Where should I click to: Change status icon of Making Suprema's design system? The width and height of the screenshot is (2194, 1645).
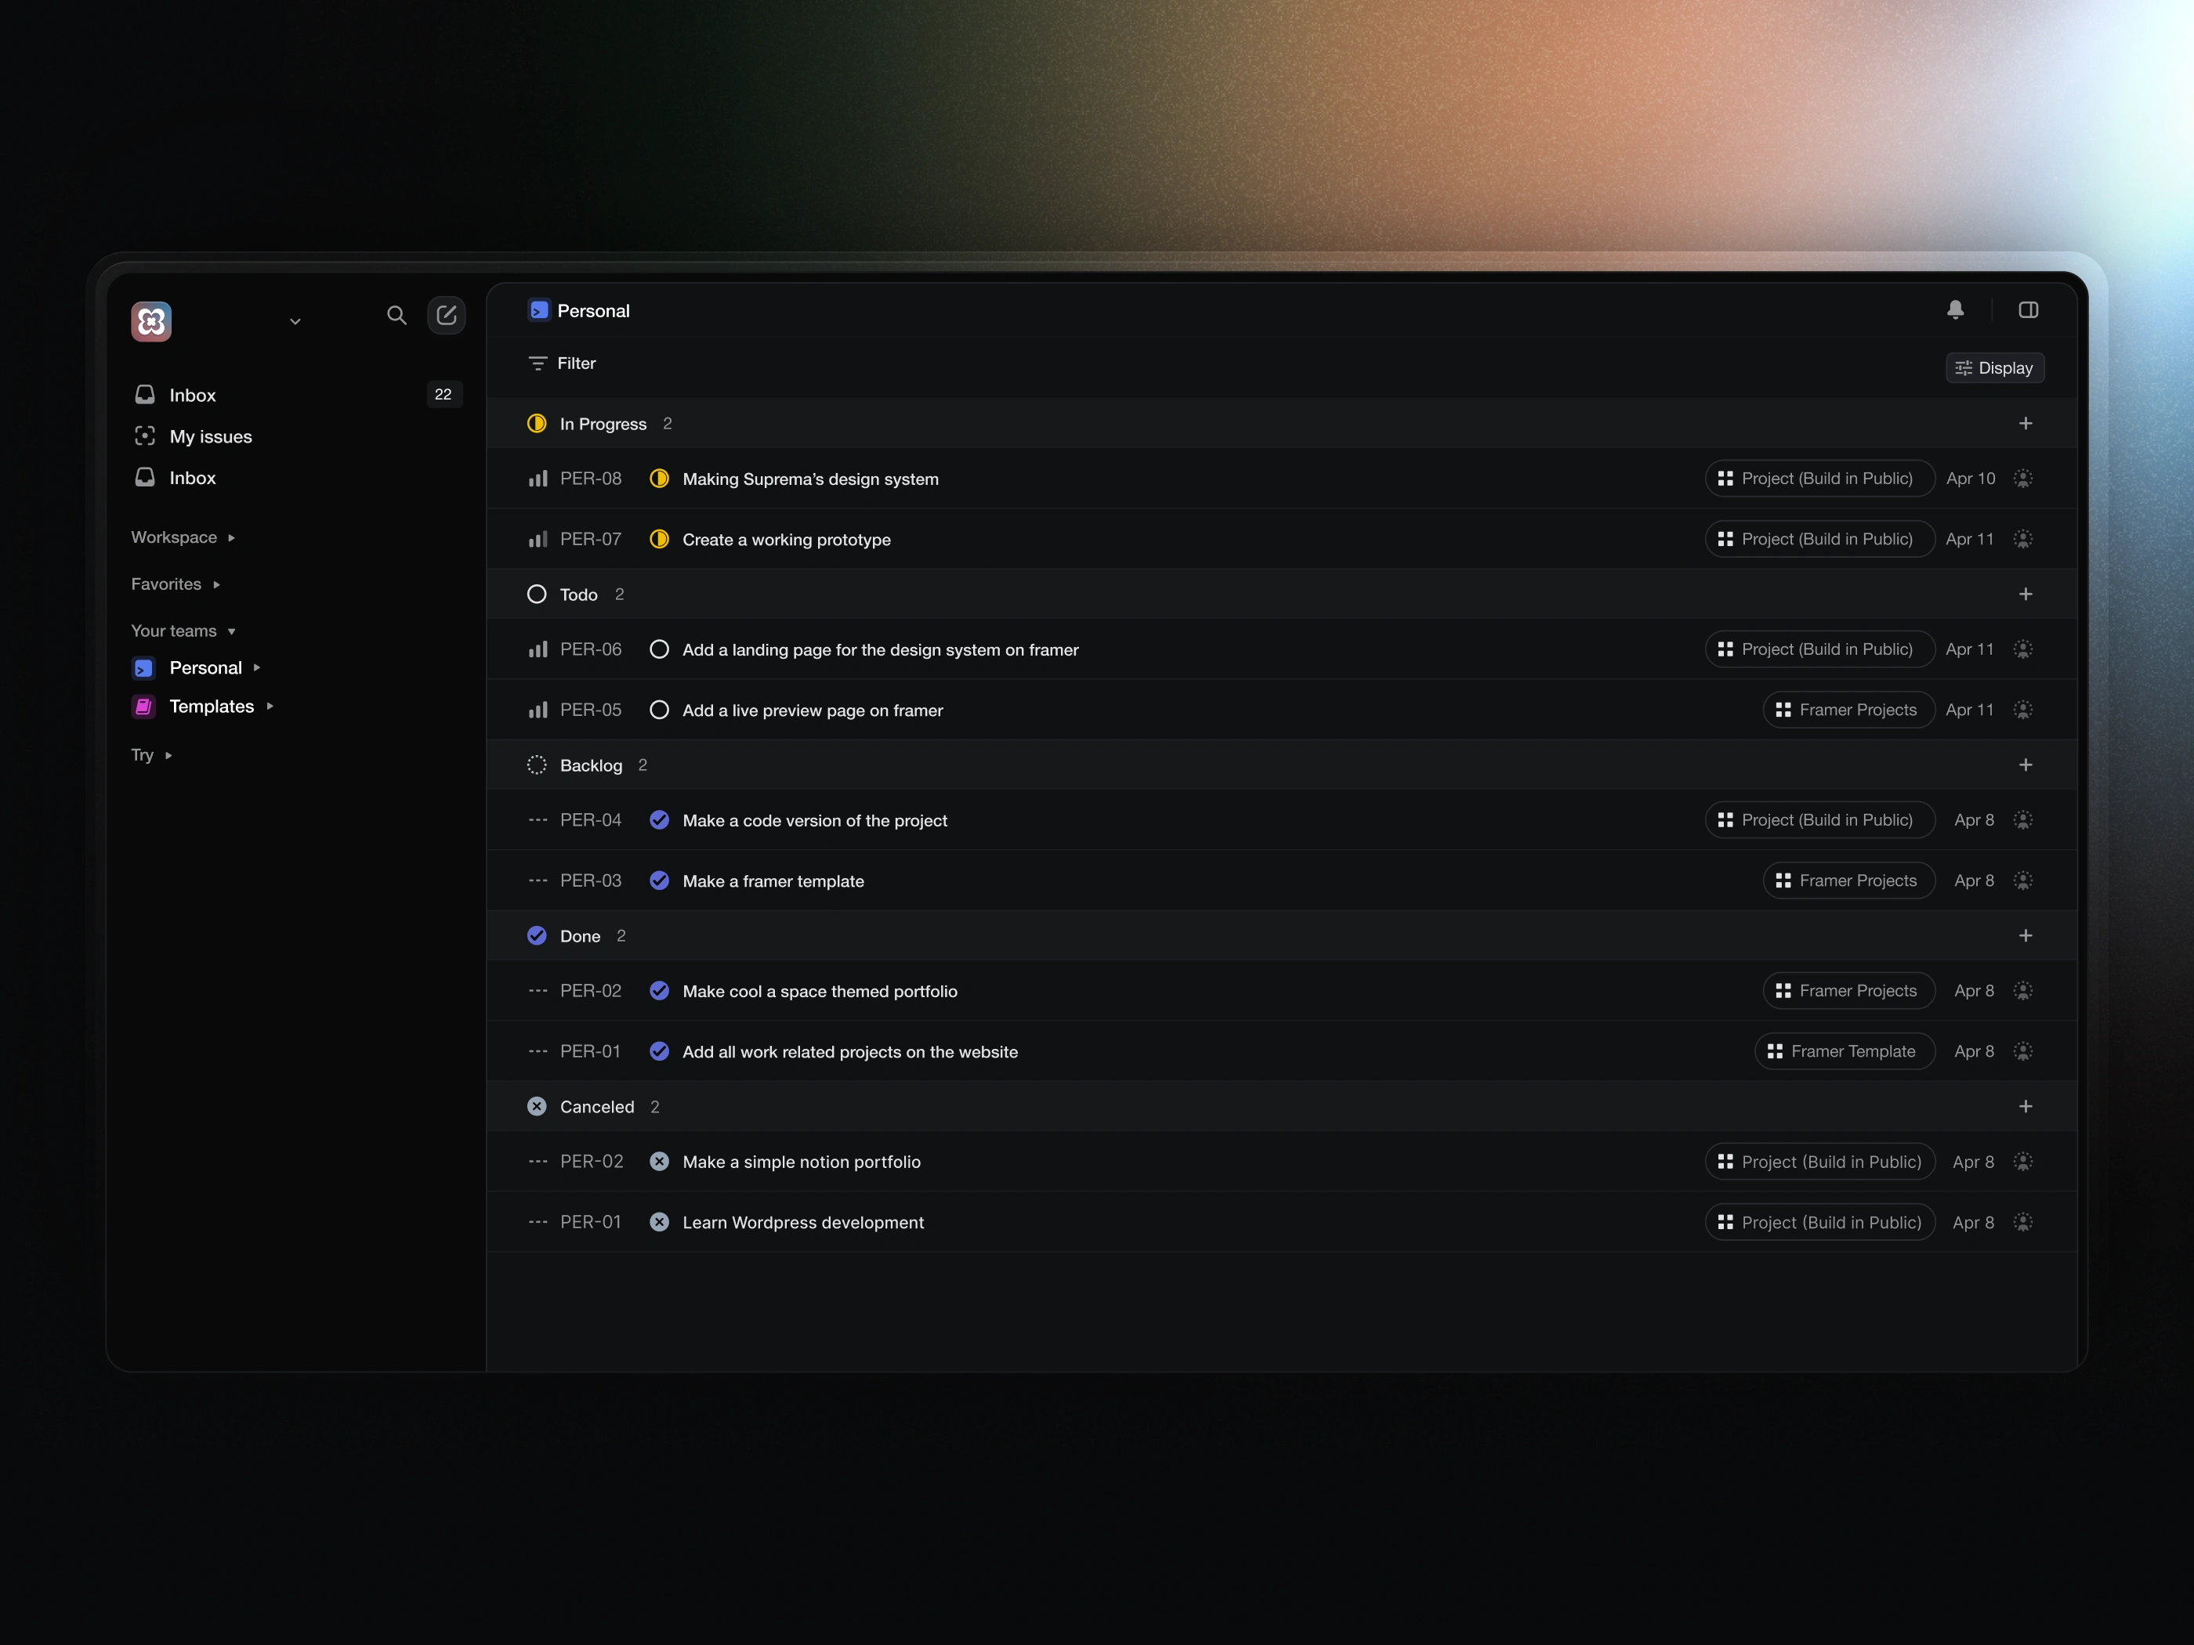pyautogui.click(x=659, y=479)
